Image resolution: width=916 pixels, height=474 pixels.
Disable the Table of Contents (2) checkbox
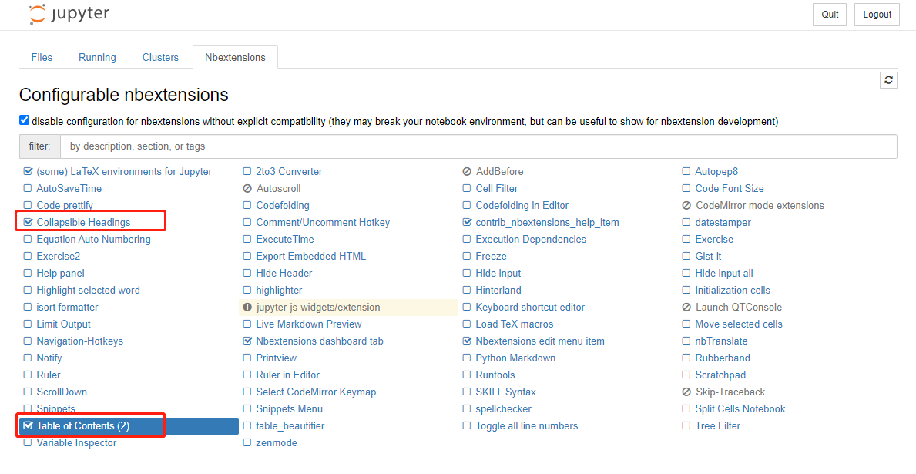(x=29, y=426)
